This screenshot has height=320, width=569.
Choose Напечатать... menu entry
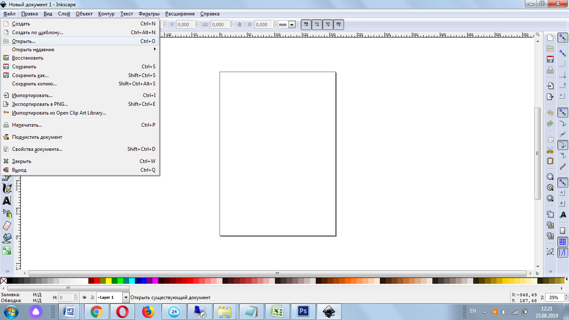[x=80, y=125]
